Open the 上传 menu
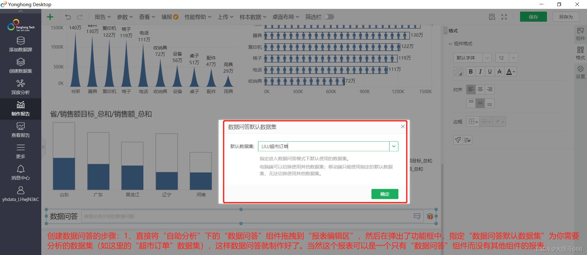This screenshot has width=587, height=255. 225,17
